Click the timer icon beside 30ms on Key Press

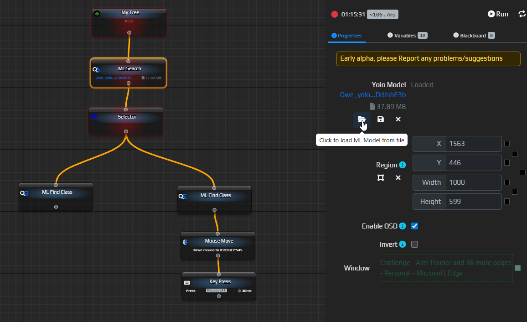click(239, 291)
